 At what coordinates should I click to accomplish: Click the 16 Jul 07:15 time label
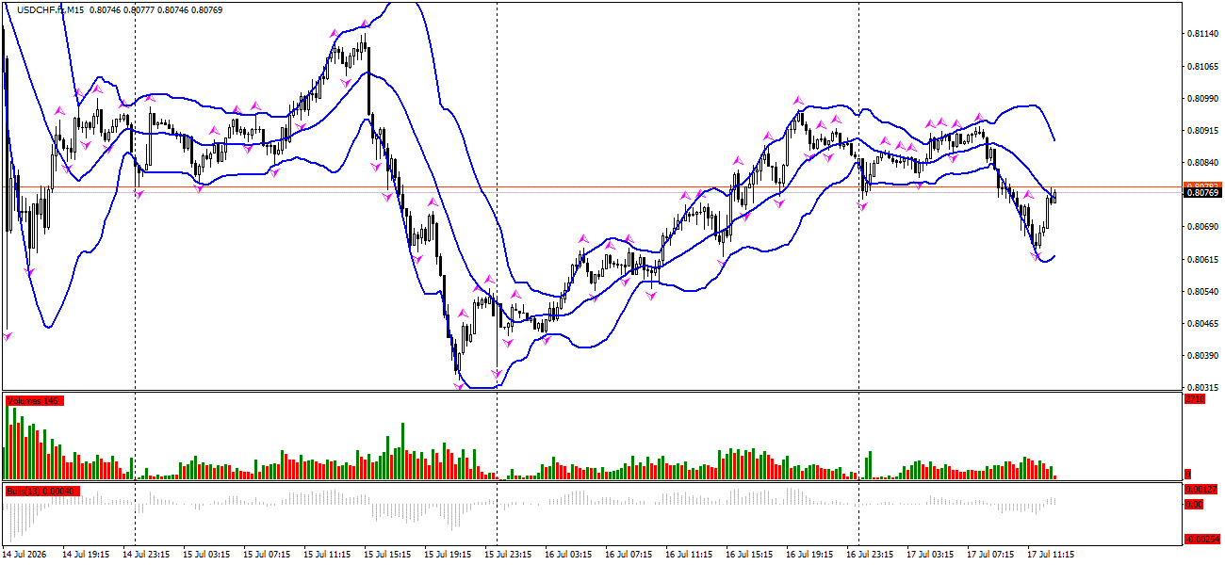tap(627, 555)
